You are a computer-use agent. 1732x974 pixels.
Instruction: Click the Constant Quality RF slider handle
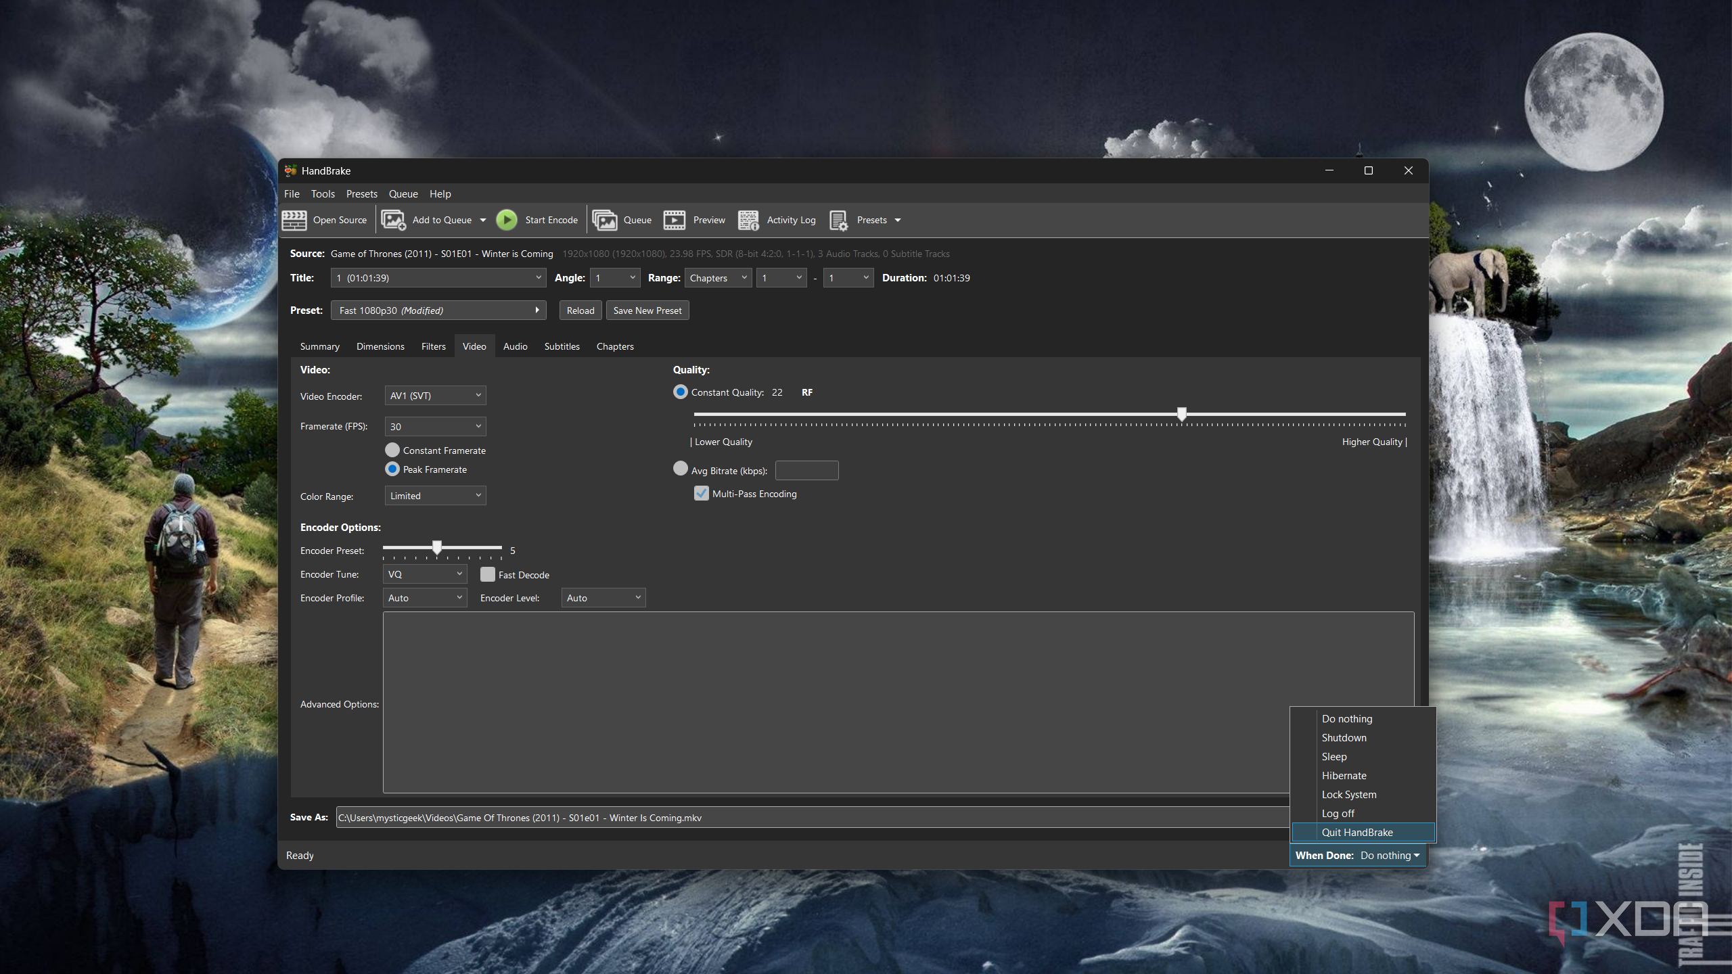[x=1182, y=414]
